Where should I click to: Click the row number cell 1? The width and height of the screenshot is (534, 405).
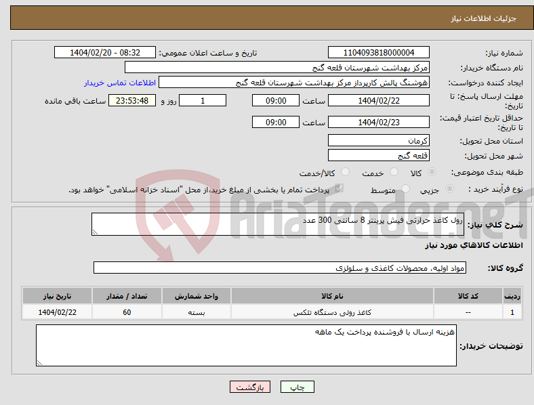(512, 312)
